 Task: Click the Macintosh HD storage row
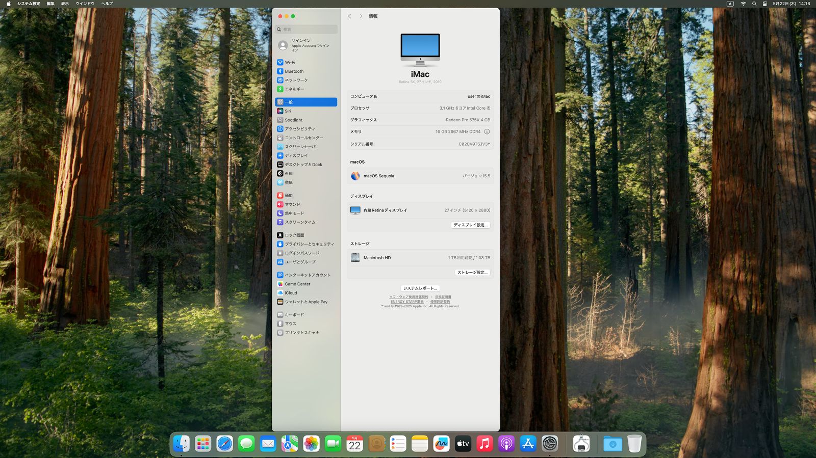(x=420, y=258)
